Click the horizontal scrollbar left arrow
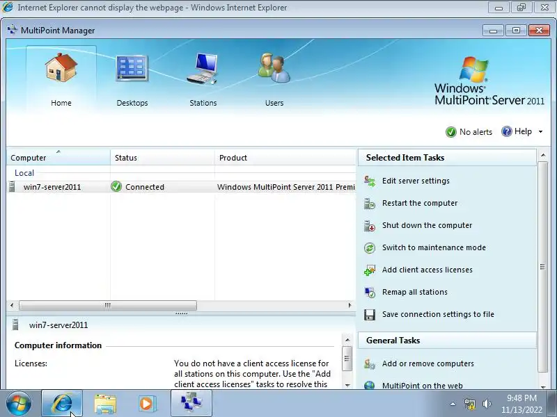 [12, 305]
